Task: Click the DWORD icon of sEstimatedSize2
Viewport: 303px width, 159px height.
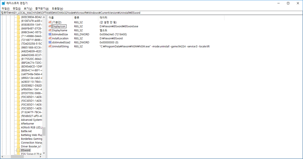Action: (50, 42)
